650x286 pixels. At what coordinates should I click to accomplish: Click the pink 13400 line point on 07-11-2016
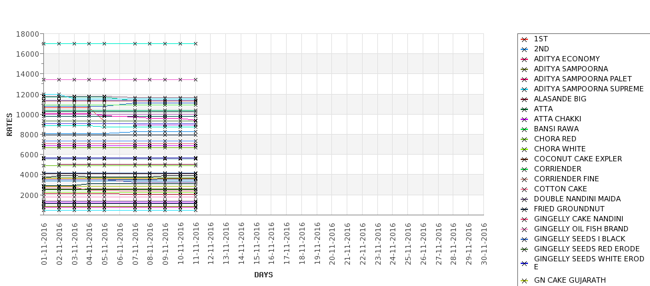(135, 79)
